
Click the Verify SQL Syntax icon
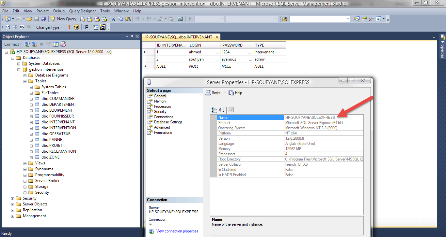click(76, 27)
